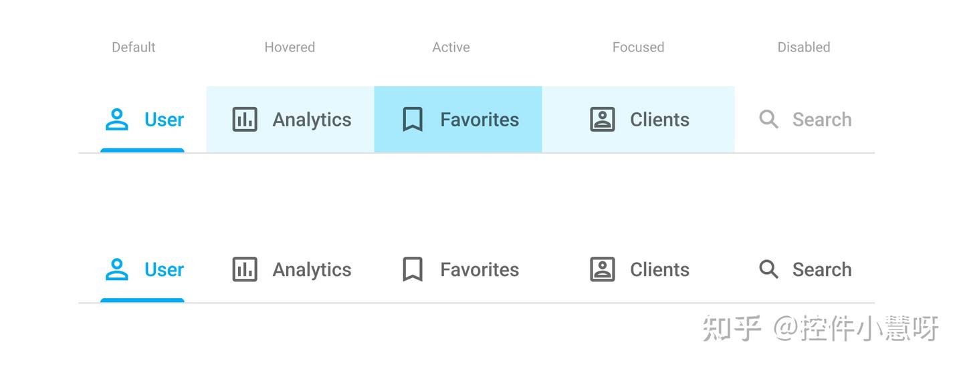The image size is (963, 367).
Task: Click the greyed-out magnifier icon of disabled Search
Action: [769, 120]
